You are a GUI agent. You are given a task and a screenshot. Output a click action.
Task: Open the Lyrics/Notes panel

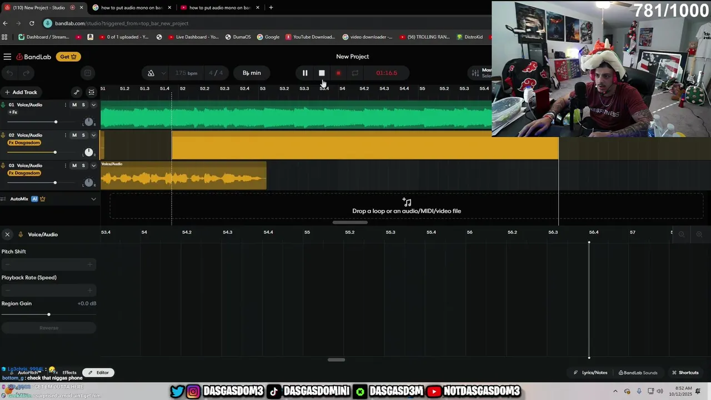click(591, 373)
